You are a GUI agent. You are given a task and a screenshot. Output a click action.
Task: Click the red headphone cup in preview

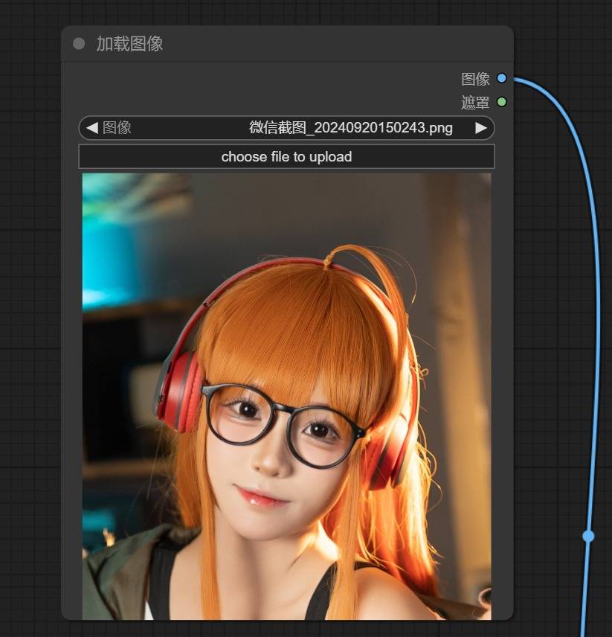(178, 391)
